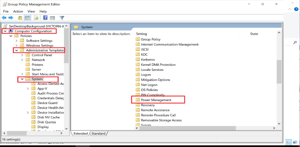300x147 pixels.
Task: Click the Show/Hide Action Pane icon
Action: coord(52,18)
